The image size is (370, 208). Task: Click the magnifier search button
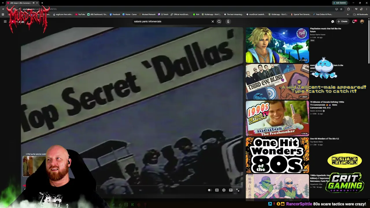tap(219, 21)
